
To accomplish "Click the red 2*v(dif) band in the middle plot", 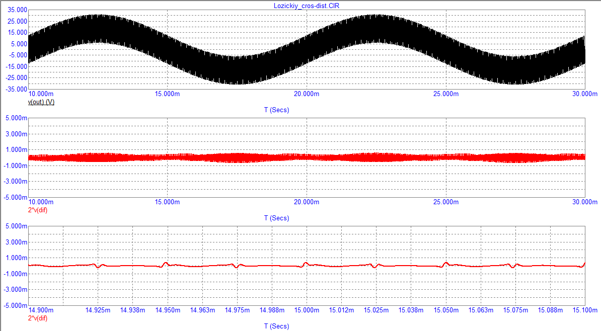I will coord(307,157).
